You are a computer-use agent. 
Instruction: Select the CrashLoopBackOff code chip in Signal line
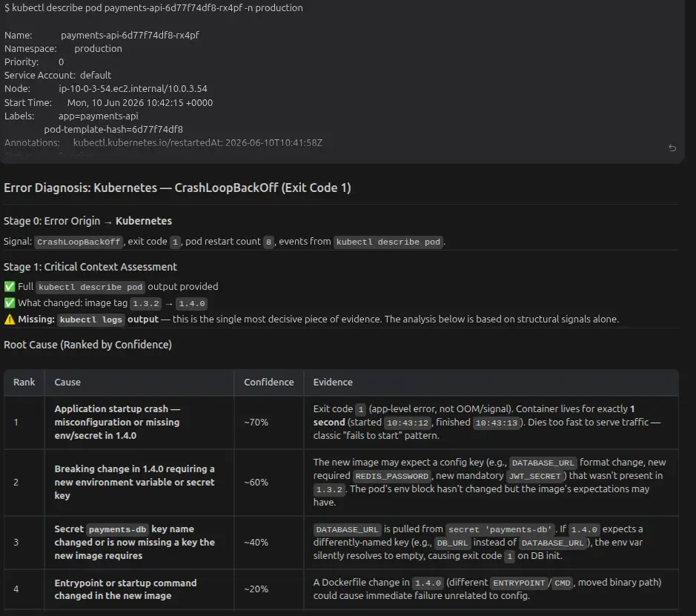click(x=79, y=242)
